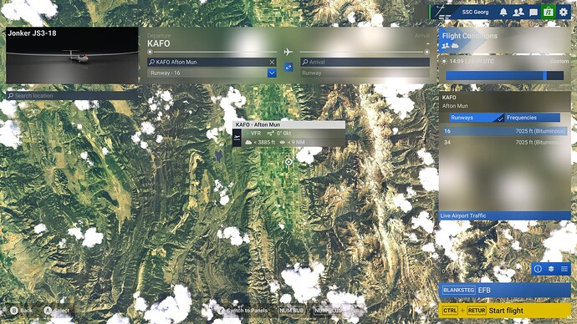Open the Jonker JS3-18 aircraft thumbnail

pos(72,55)
